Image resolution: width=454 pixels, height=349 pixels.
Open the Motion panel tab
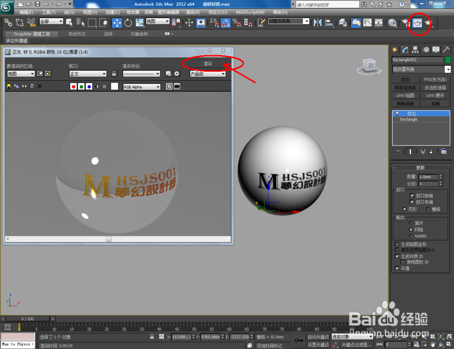point(426,50)
